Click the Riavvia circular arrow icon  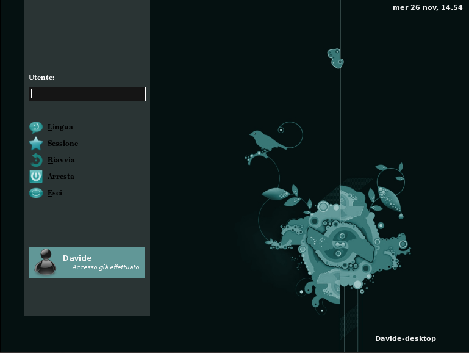tap(36, 160)
